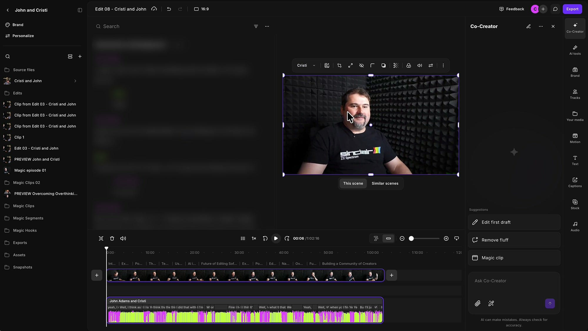Delete the selected clip with trash icon
Viewport: 588px width, 331px height.
pyautogui.click(x=112, y=238)
